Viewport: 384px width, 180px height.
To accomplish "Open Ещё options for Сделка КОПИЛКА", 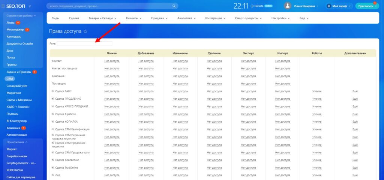I will [355, 122].
